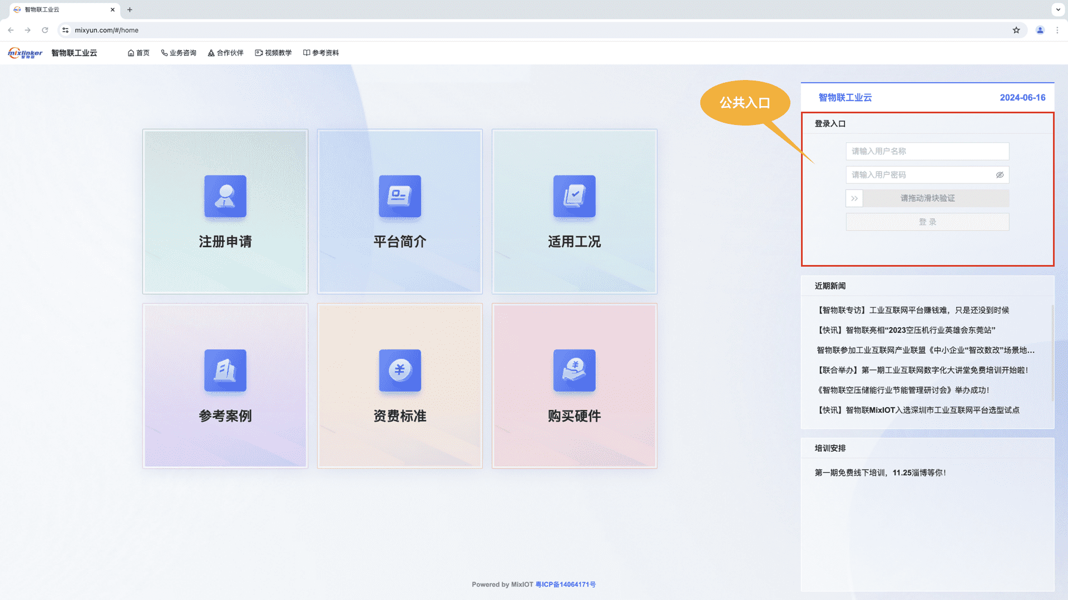This screenshot has width=1068, height=600.
Task: Click the username input field
Action: [x=927, y=151]
